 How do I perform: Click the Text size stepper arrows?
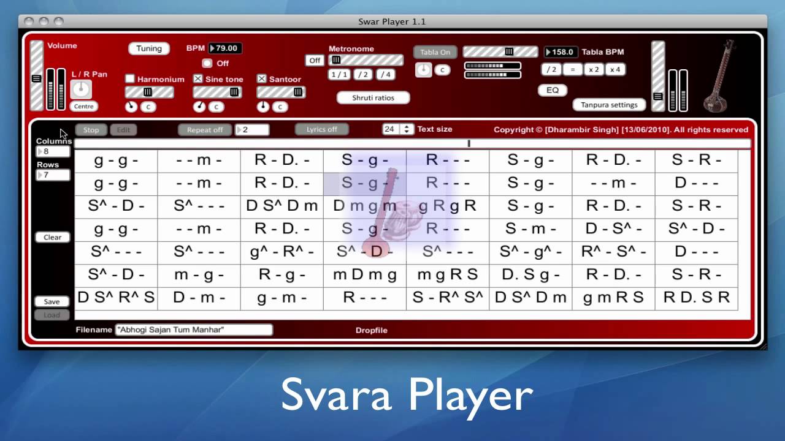[407, 129]
